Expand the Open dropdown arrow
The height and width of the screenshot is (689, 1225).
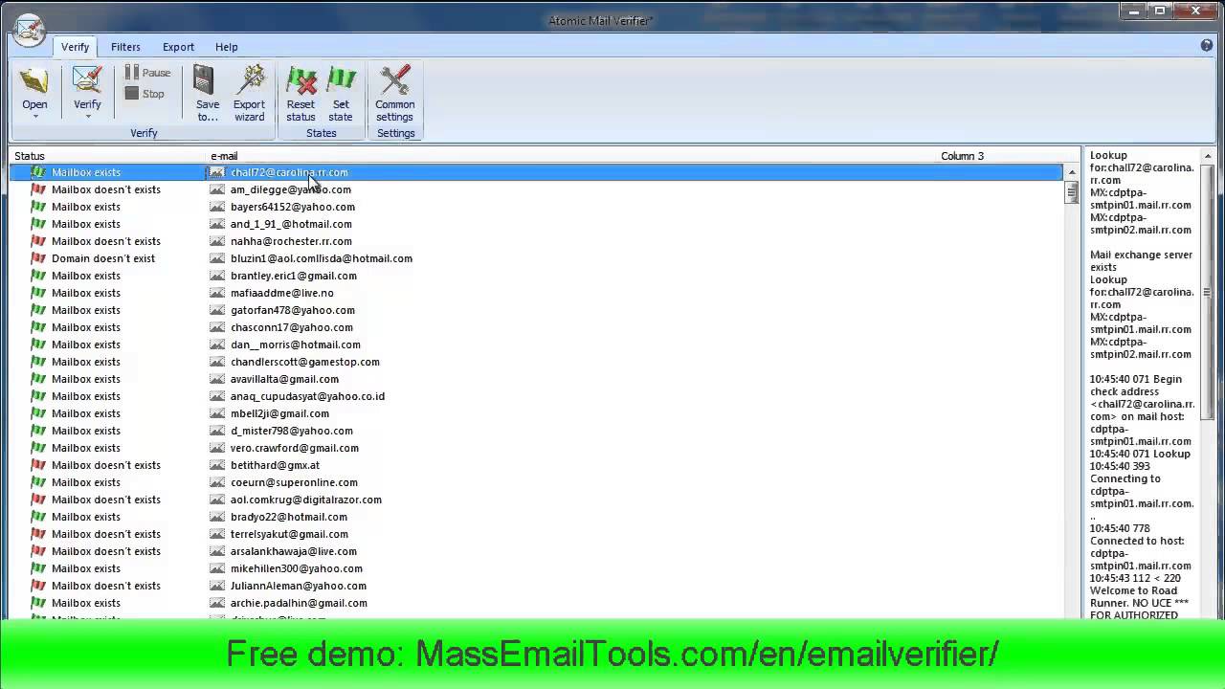[34, 117]
